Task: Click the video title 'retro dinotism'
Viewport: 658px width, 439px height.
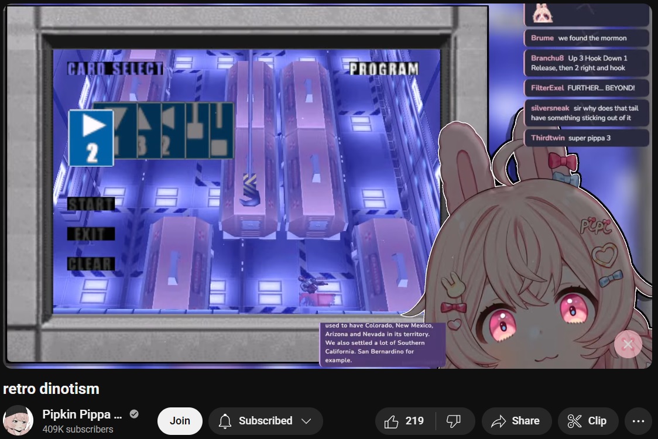Action: (x=51, y=389)
